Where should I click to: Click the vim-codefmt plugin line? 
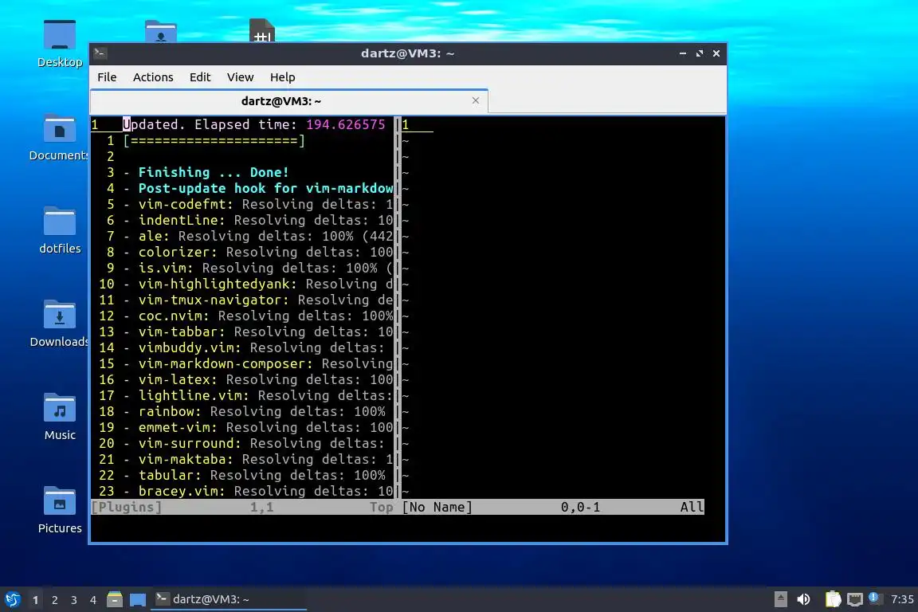(257, 204)
